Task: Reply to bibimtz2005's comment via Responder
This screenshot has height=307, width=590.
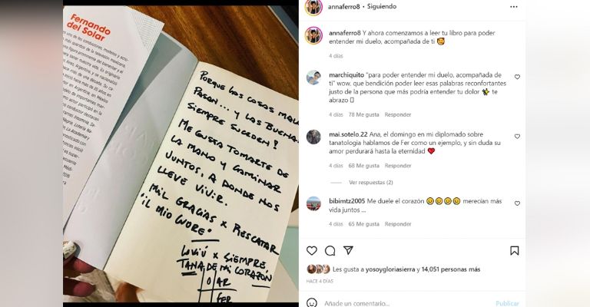Action: (x=398, y=224)
